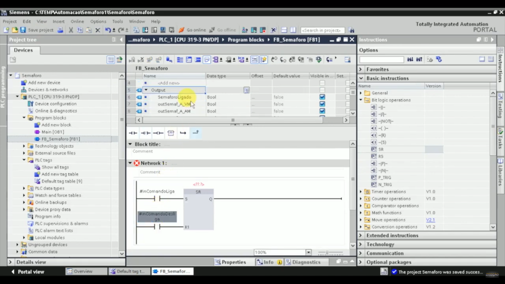Click the cut scissors icon
The width and height of the screenshot is (505, 284).
pos(71,30)
